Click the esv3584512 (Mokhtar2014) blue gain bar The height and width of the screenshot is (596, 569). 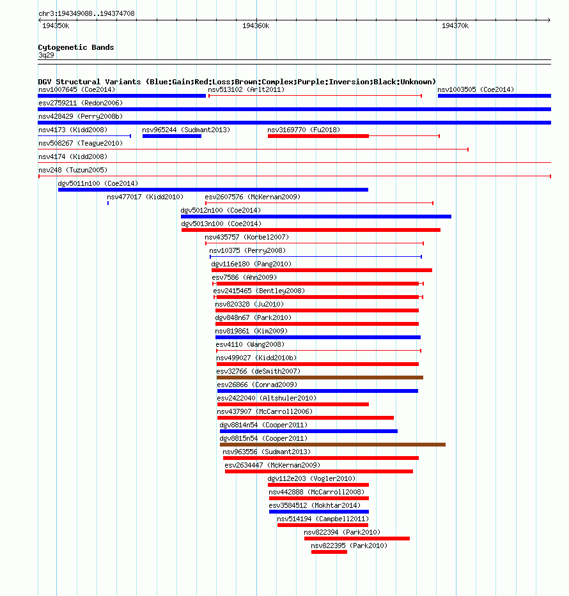[x=319, y=512]
